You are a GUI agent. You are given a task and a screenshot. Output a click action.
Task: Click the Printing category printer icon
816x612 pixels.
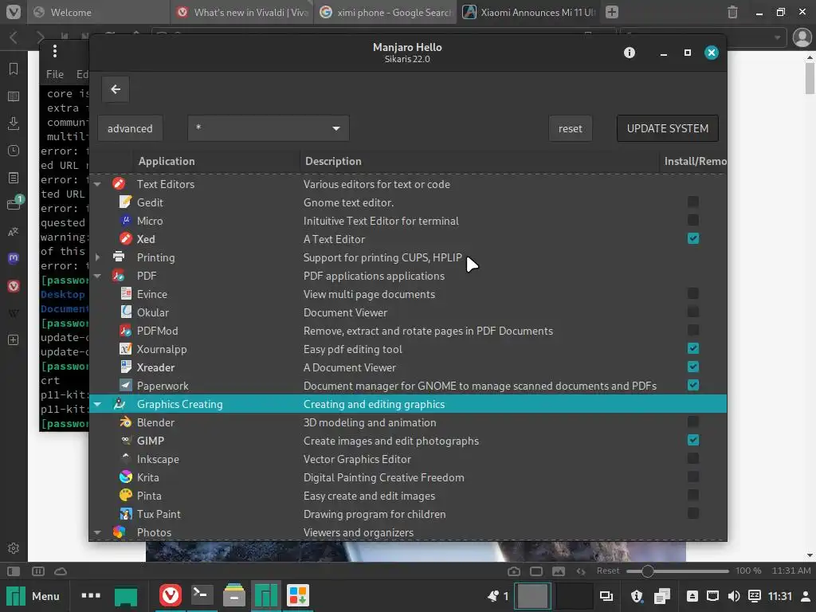pyautogui.click(x=119, y=257)
